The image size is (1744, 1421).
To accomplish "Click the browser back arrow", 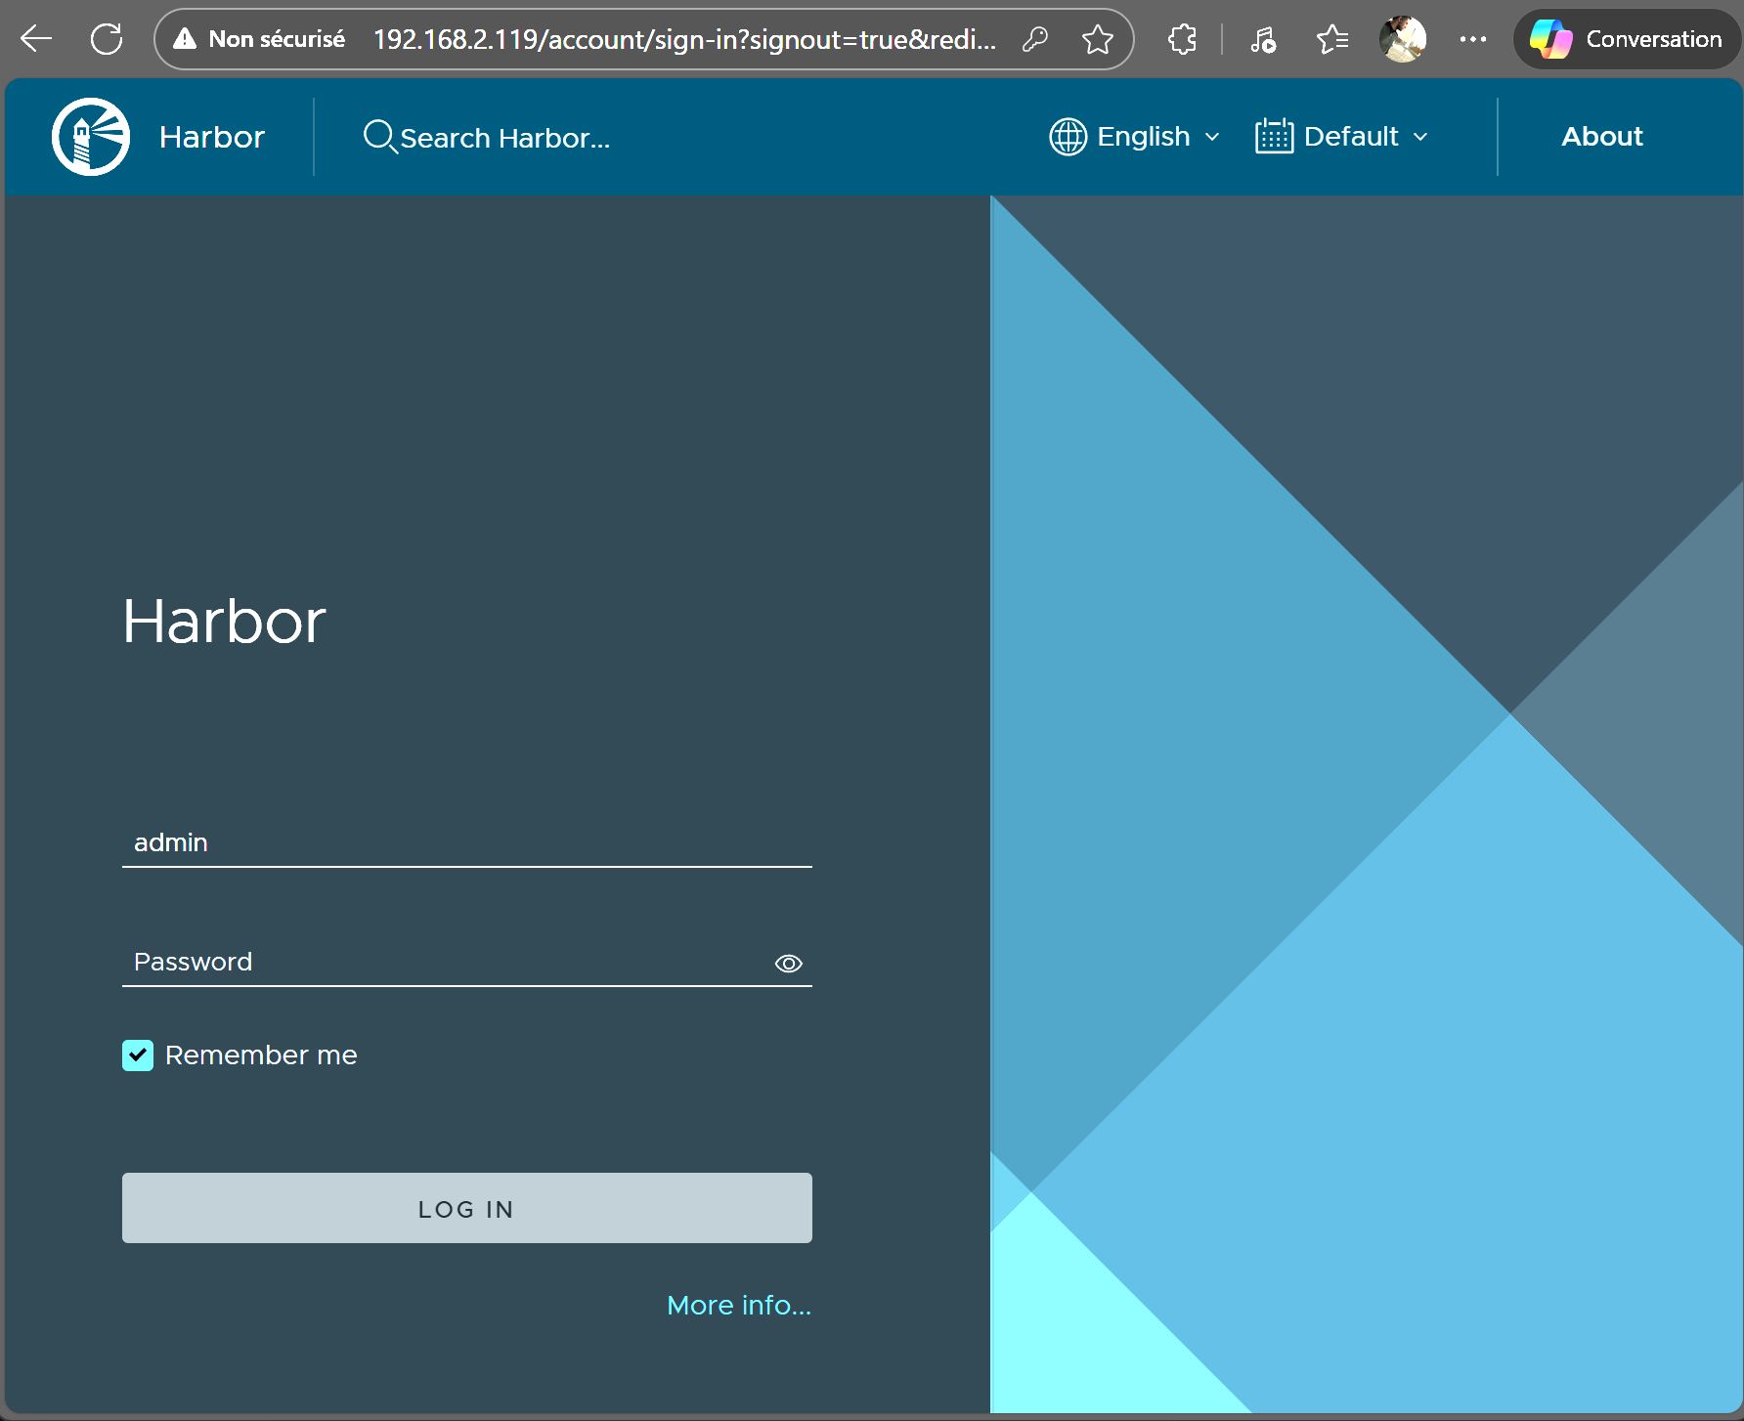I will pos(36,39).
